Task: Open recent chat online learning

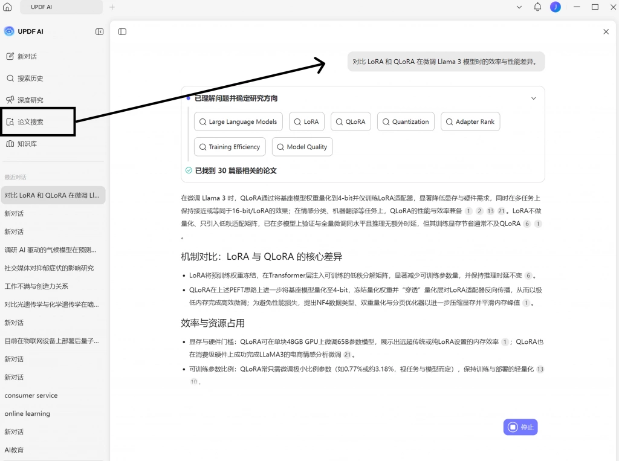Action: (53, 413)
